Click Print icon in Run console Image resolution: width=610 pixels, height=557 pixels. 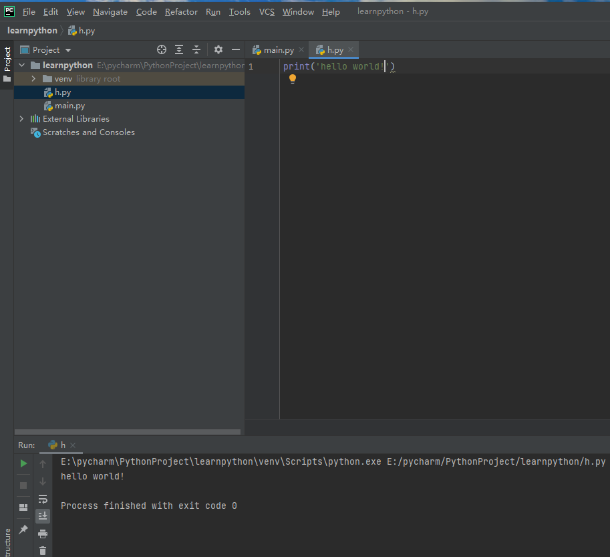tap(43, 534)
